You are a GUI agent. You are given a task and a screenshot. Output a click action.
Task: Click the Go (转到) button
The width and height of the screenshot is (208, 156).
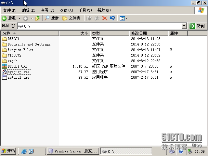[x=197, y=26]
